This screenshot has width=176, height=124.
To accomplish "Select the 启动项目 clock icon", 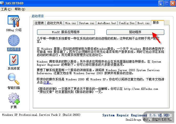I will 14,40.
